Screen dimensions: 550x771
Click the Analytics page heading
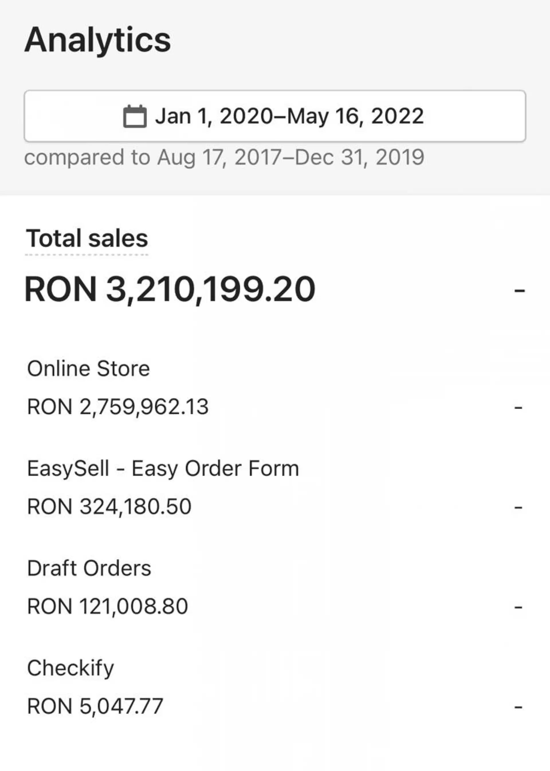coord(97,40)
